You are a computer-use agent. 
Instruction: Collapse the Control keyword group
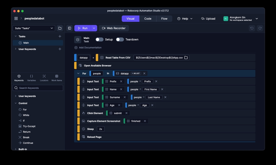click(x=16, y=103)
